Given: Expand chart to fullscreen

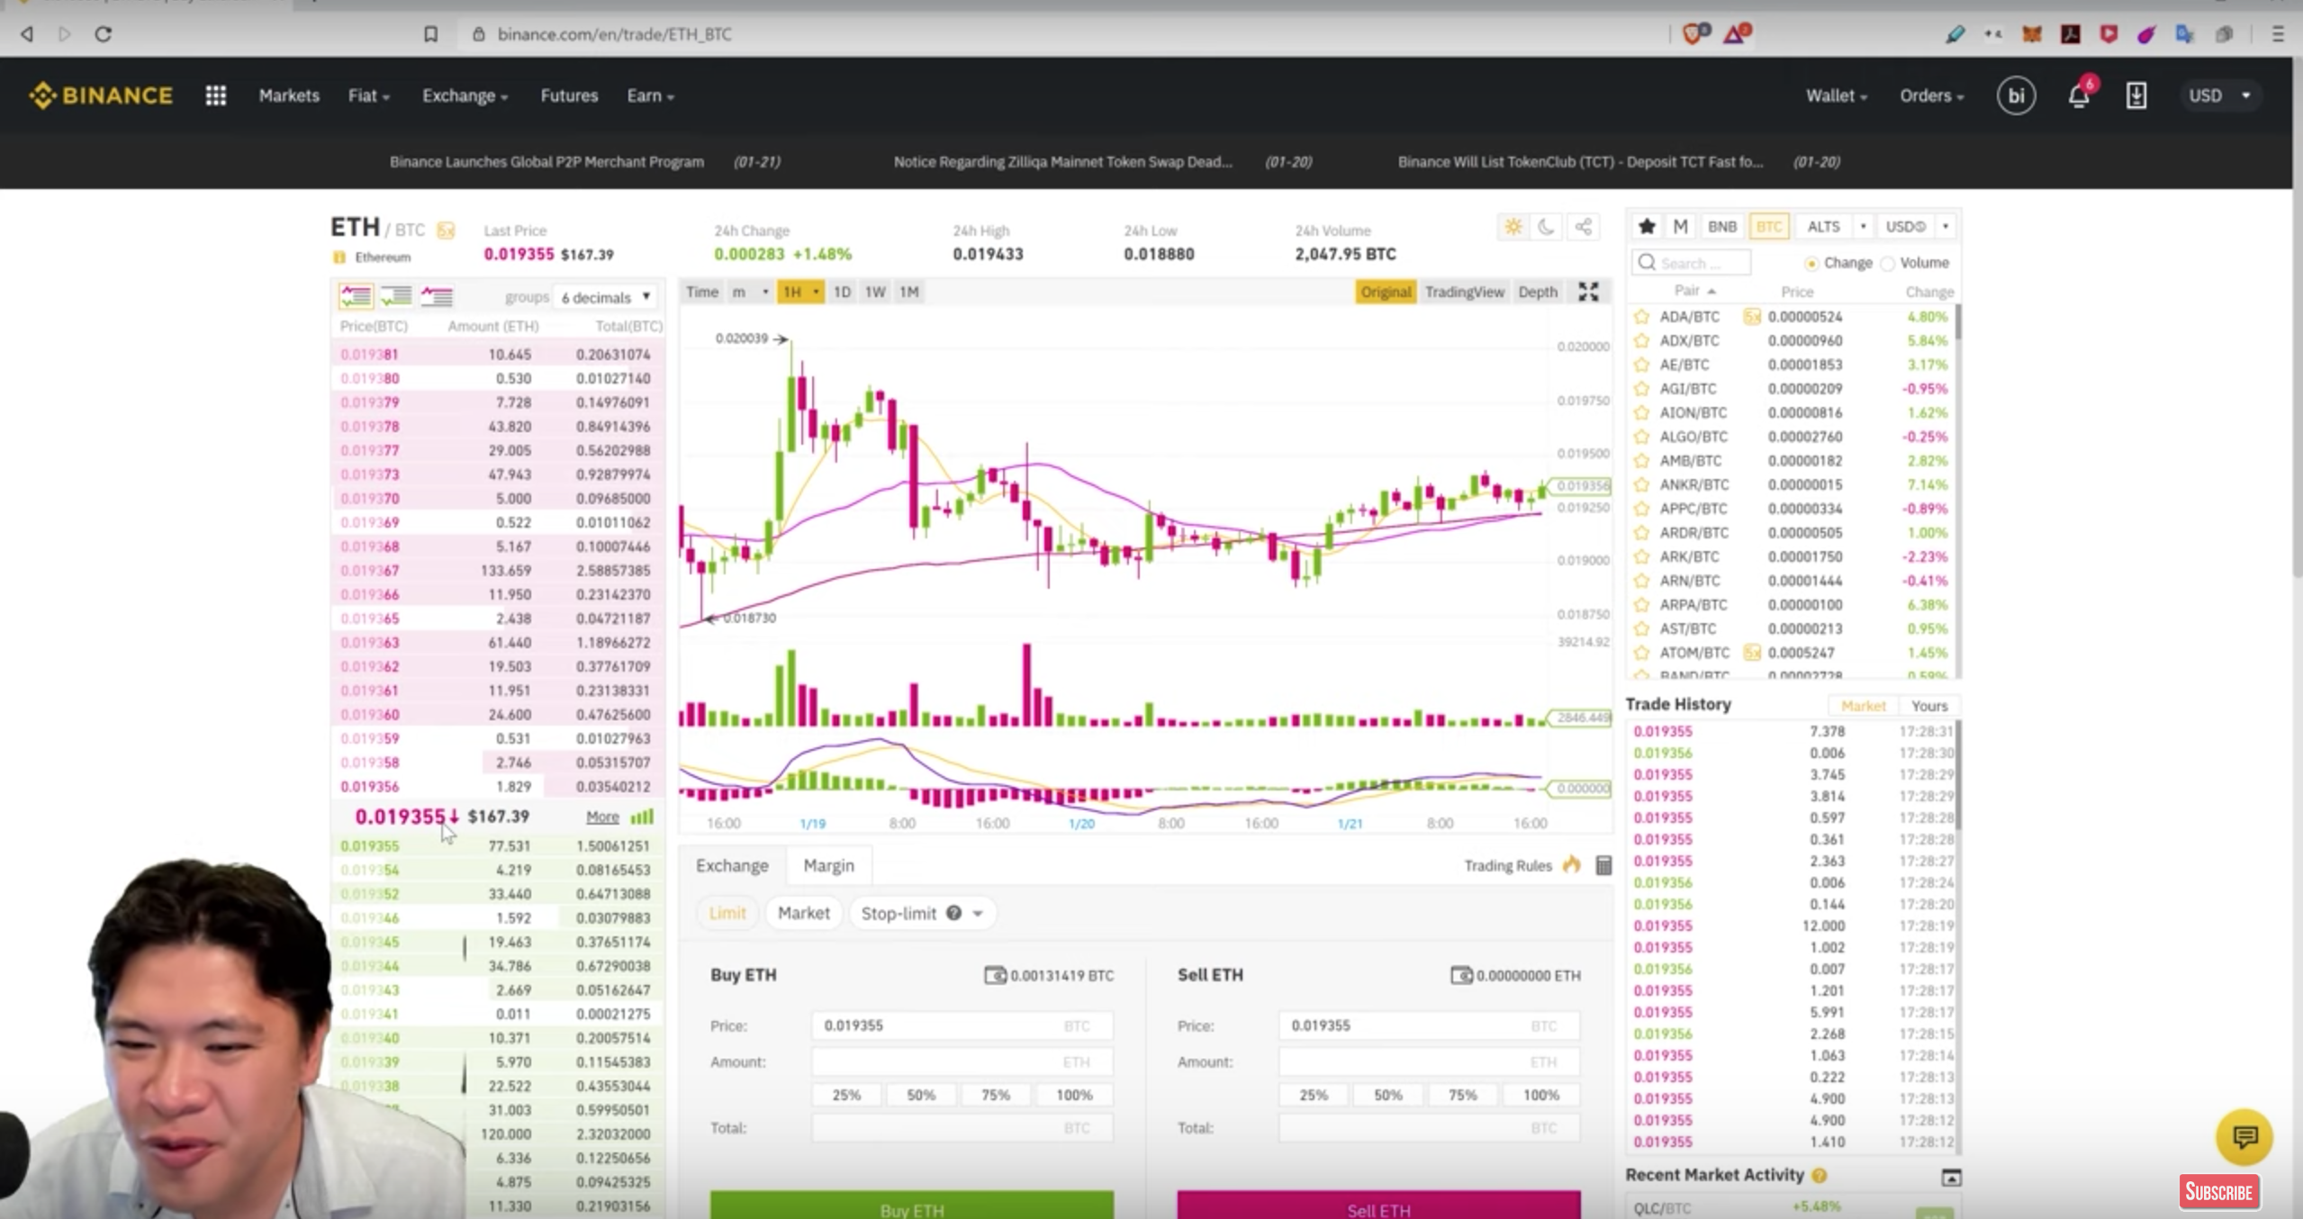Looking at the screenshot, I should pos(1588,292).
